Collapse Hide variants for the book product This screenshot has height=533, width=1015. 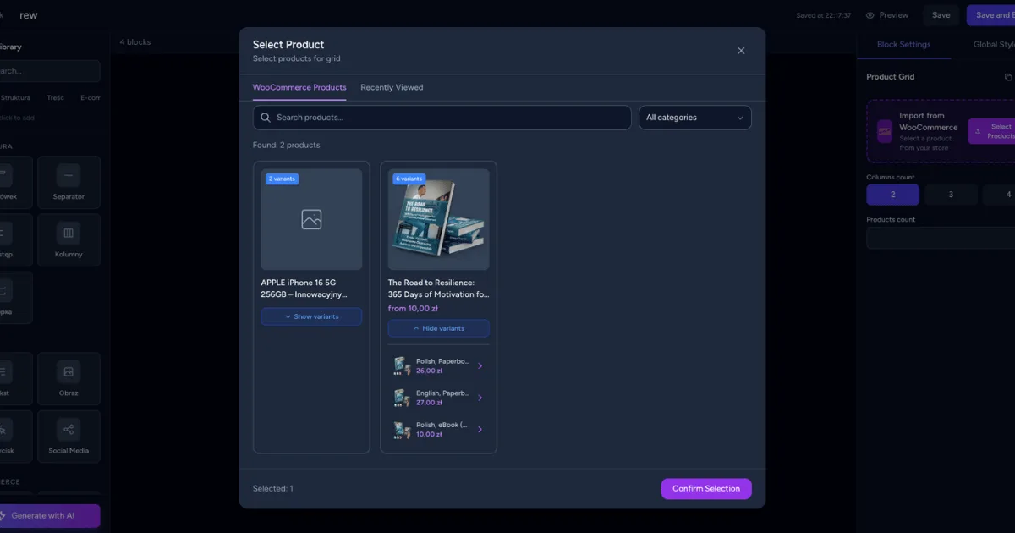click(x=438, y=328)
